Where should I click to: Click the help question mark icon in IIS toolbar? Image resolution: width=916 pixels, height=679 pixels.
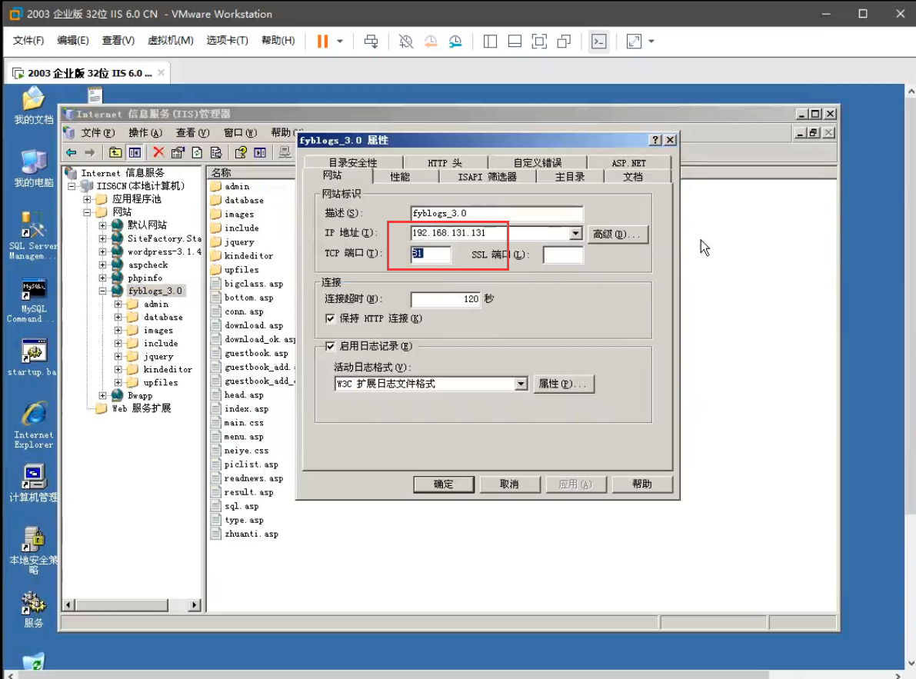(x=241, y=152)
